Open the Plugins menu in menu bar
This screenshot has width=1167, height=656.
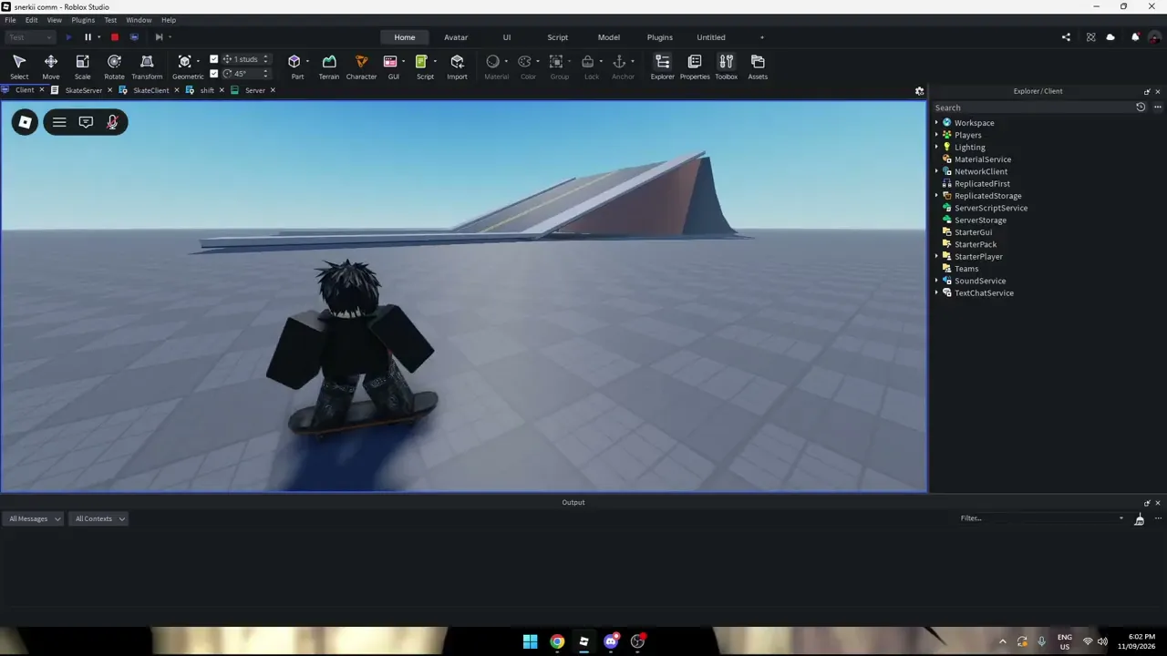point(83,20)
